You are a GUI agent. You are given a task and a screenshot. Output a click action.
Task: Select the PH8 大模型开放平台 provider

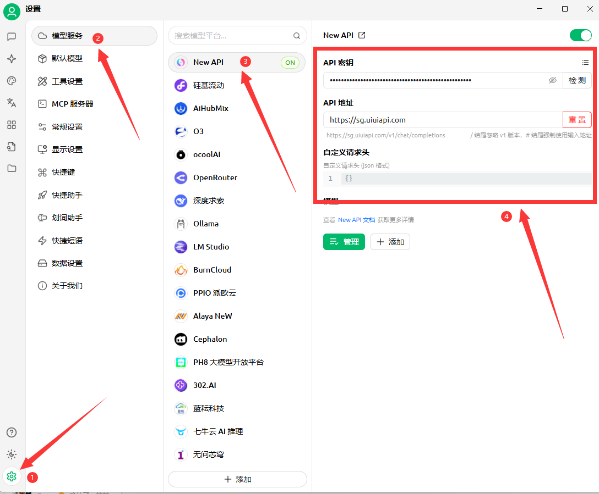tap(237, 362)
